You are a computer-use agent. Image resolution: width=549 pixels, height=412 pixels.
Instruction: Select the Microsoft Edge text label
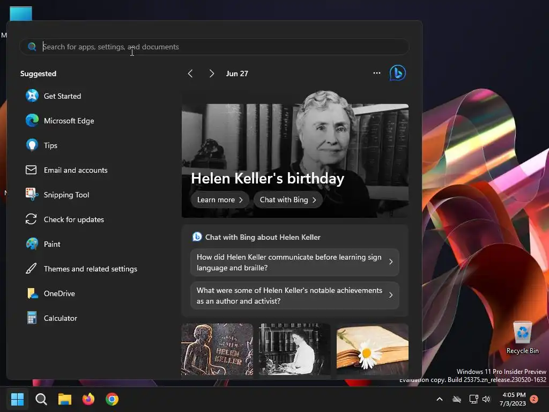tap(69, 121)
